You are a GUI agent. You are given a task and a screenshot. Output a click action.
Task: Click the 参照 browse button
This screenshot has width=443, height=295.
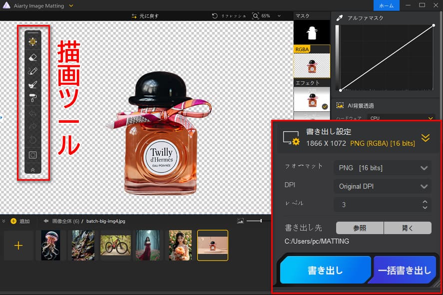(x=360, y=228)
